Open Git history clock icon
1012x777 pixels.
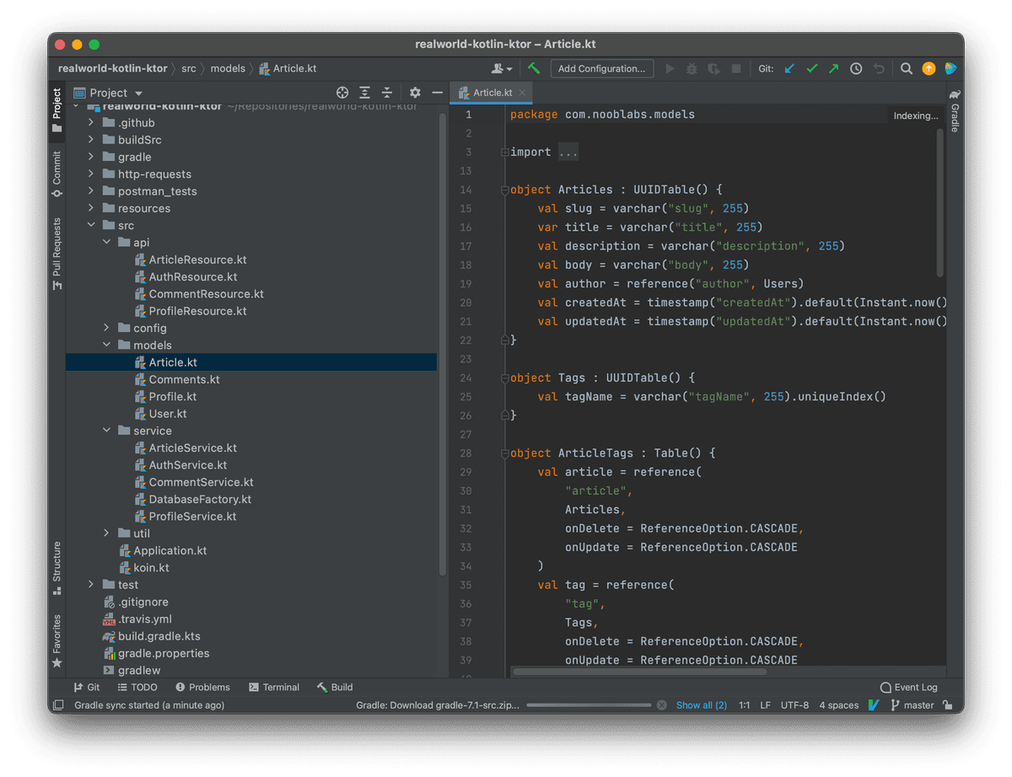tap(856, 68)
